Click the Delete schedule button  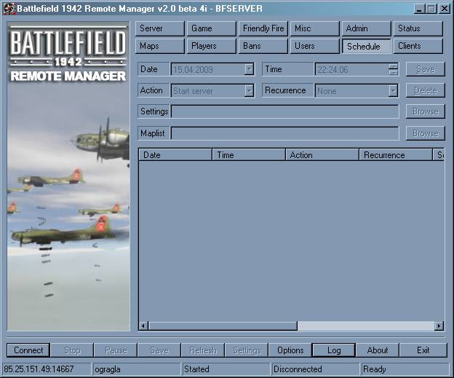click(425, 91)
